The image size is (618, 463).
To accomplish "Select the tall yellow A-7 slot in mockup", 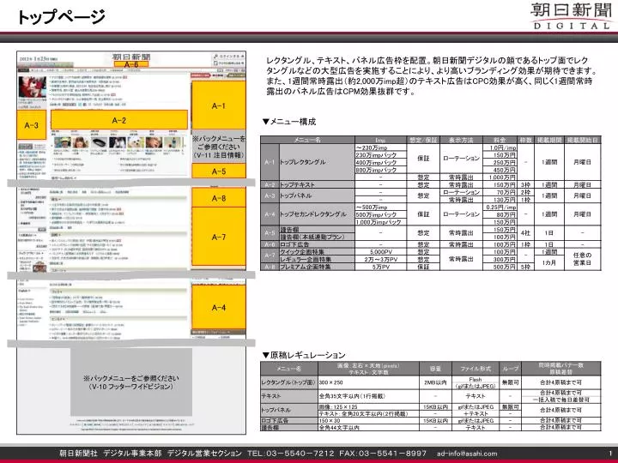I will click(218, 237).
